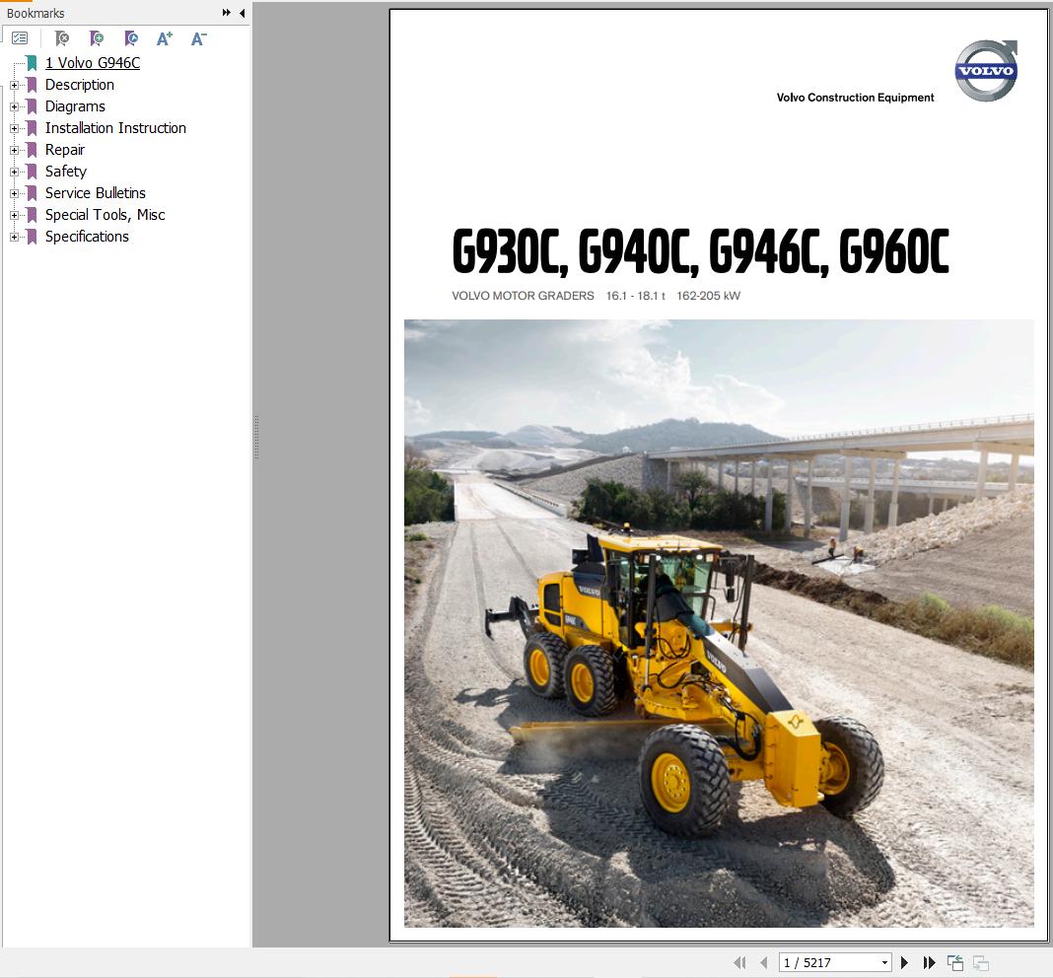Click the purple bookmark icon beside Description
1053x978 pixels.
click(32, 85)
